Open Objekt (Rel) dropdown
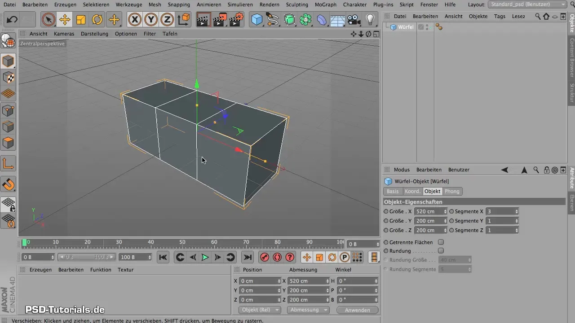The image size is (575, 323). (x=260, y=310)
